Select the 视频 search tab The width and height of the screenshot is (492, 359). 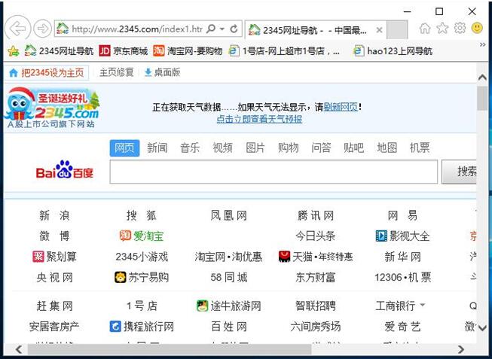tap(222, 148)
